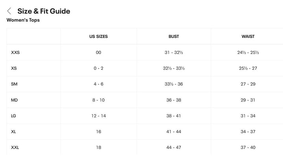This screenshot has height=162, width=283.
Task: Click the US size 00 cell
Action: [98, 52]
